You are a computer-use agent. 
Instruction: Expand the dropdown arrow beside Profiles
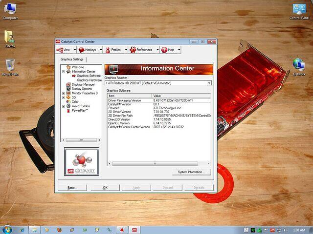click(126, 50)
